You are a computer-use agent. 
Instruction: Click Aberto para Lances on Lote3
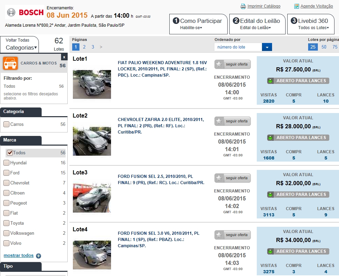point(298,195)
